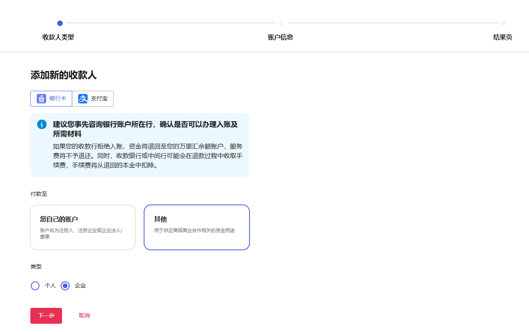Select the 企业 radio button
The width and height of the screenshot is (529, 332).
(65, 286)
